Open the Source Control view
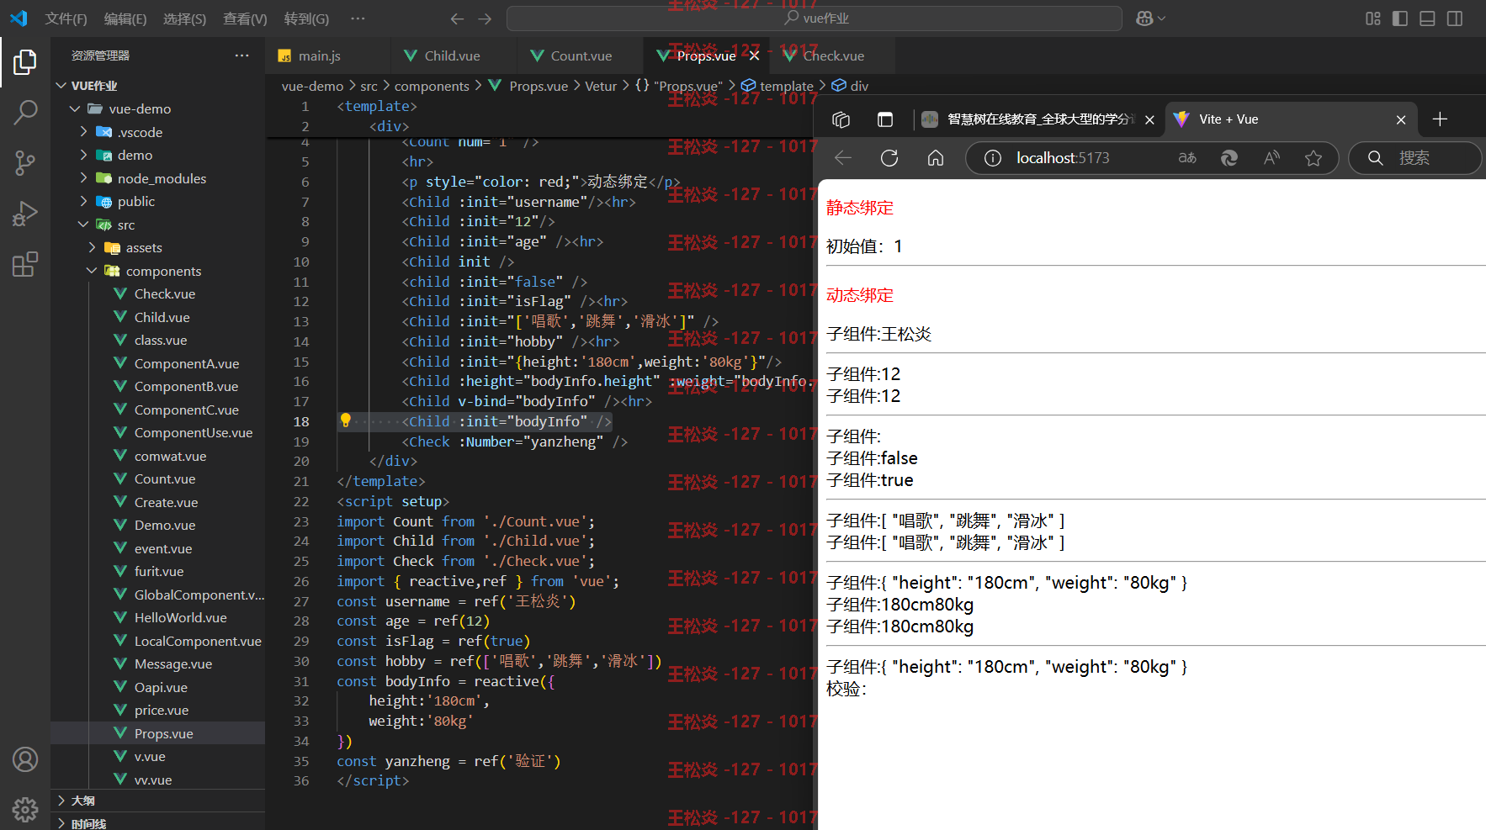 pyautogui.click(x=25, y=163)
